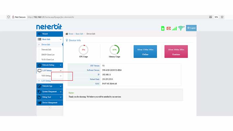Open the red message envelope icon
Viewport: 233px width, 131px height.
click(x=169, y=28)
